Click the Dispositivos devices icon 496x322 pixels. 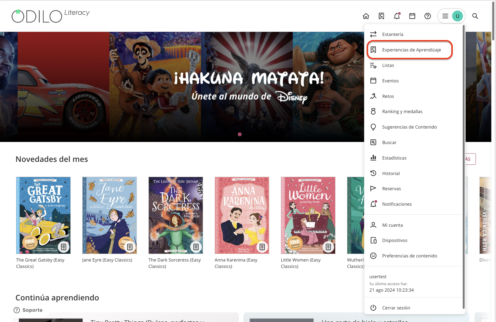pyautogui.click(x=373, y=240)
